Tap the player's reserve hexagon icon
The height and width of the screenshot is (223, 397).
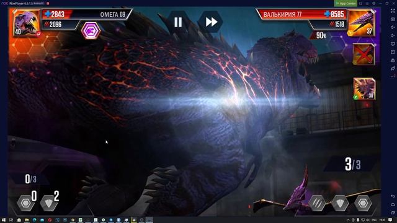pyautogui.click(x=26, y=203)
